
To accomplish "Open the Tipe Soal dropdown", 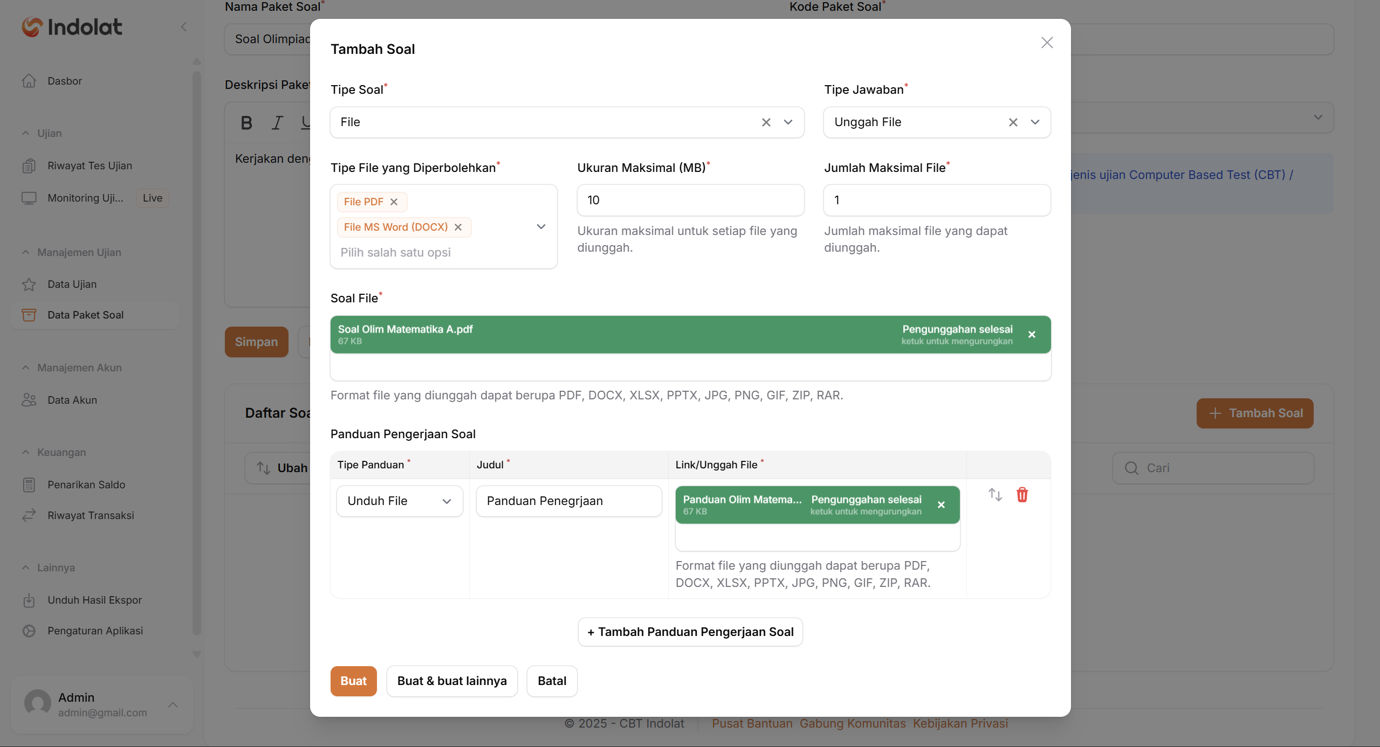I will click(x=788, y=122).
